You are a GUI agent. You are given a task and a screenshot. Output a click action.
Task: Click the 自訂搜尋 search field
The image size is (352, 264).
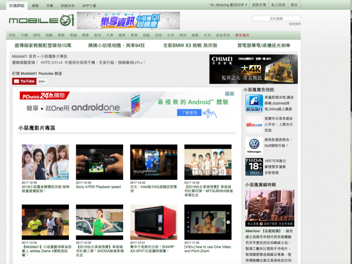click(276, 19)
